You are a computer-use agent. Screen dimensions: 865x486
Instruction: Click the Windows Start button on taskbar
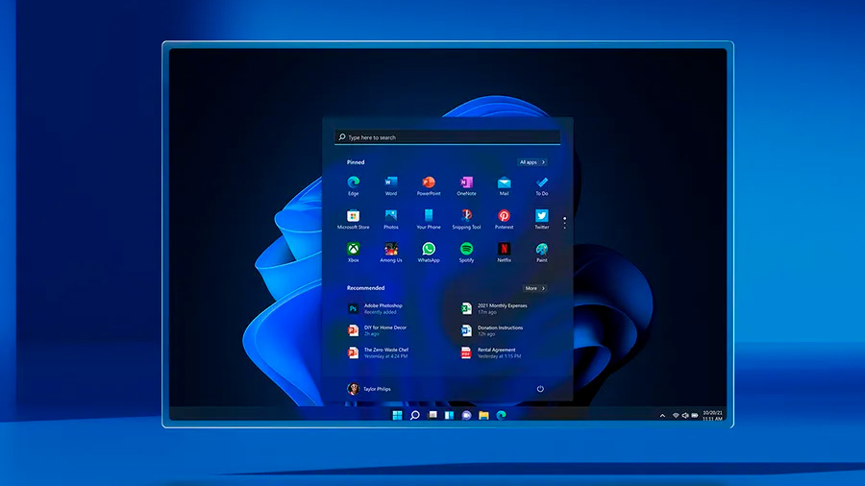coord(397,416)
